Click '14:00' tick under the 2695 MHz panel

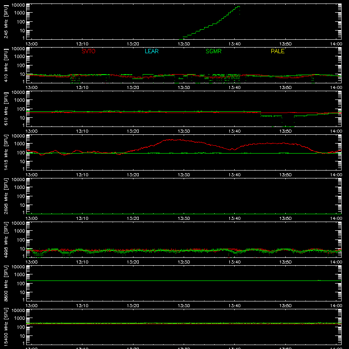(336, 219)
